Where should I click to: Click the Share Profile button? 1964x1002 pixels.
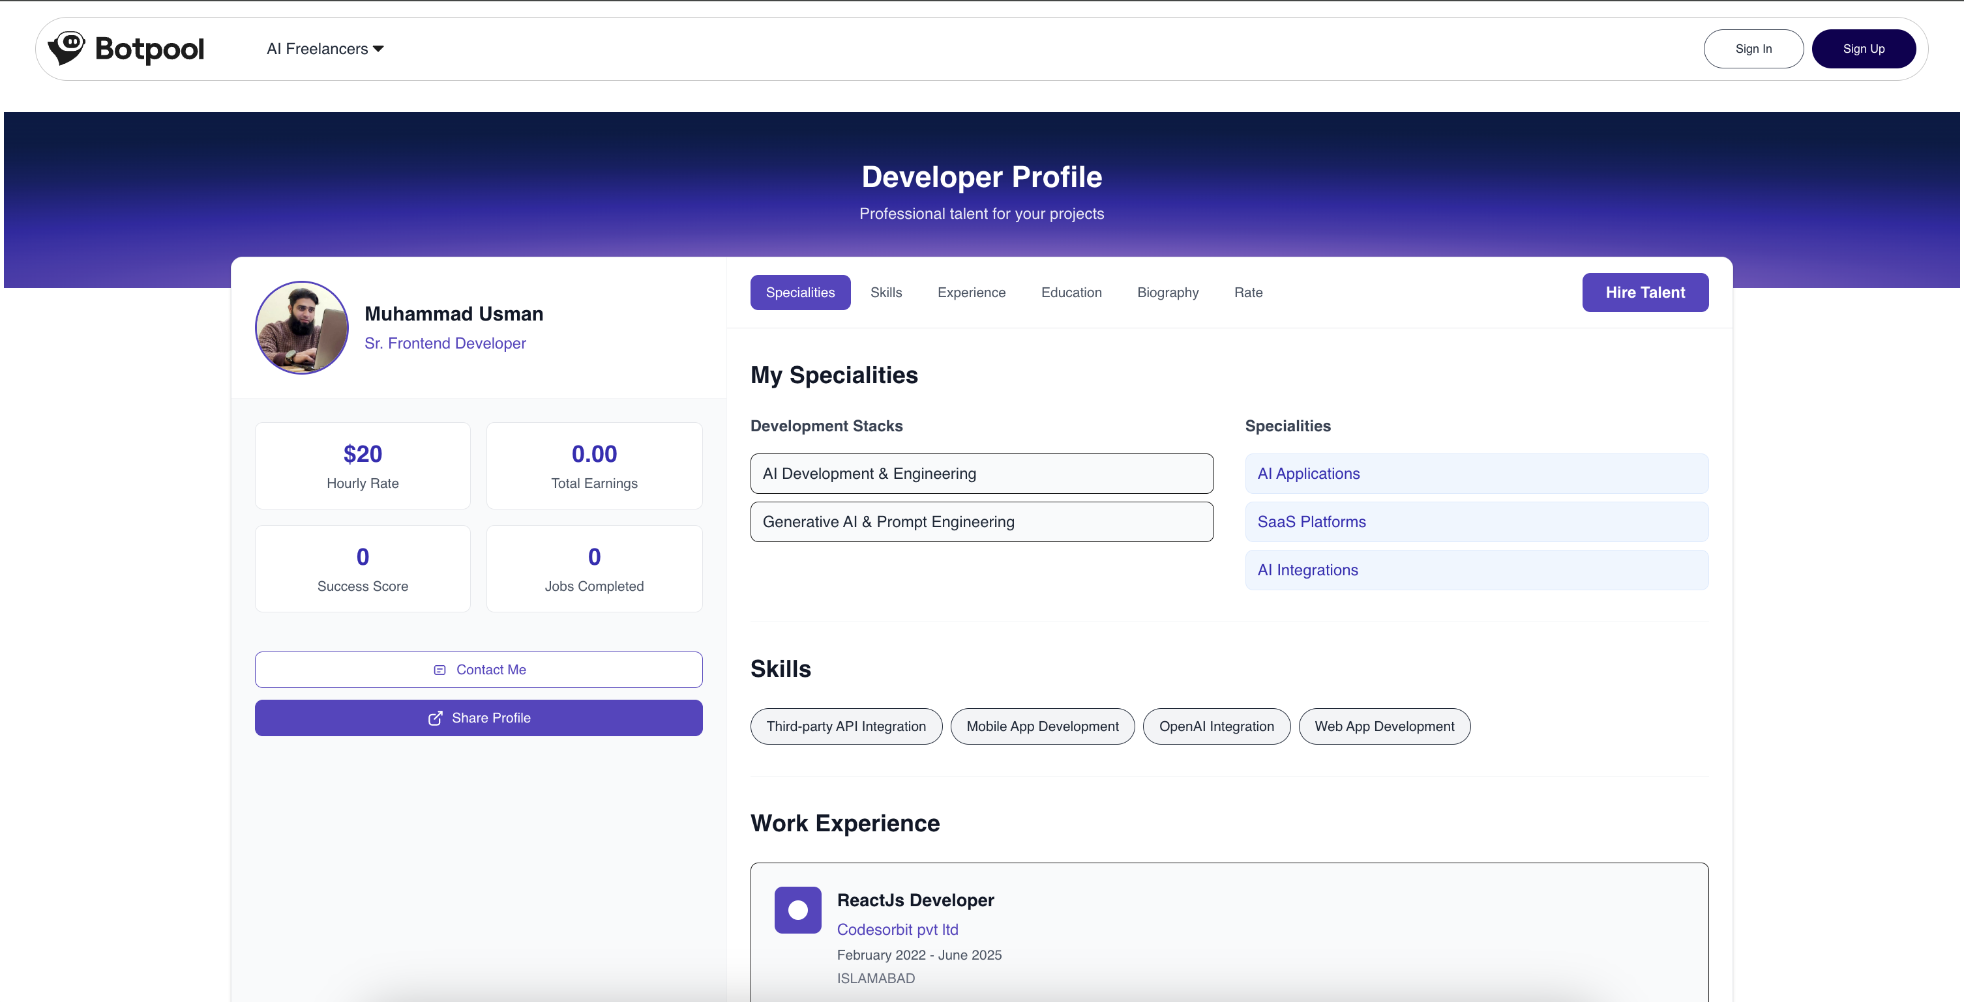[478, 718]
